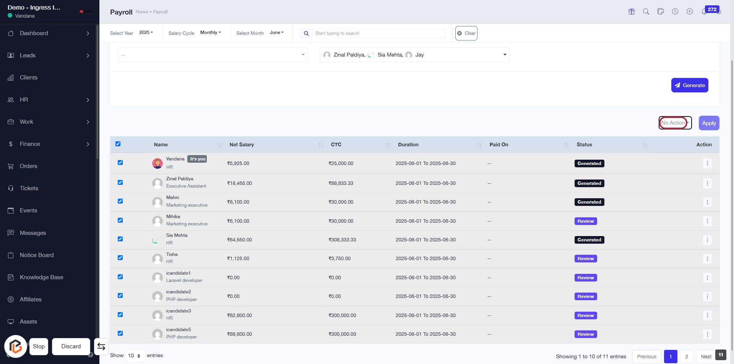
Task: Click the plus circle add icon
Action: coord(690,11)
